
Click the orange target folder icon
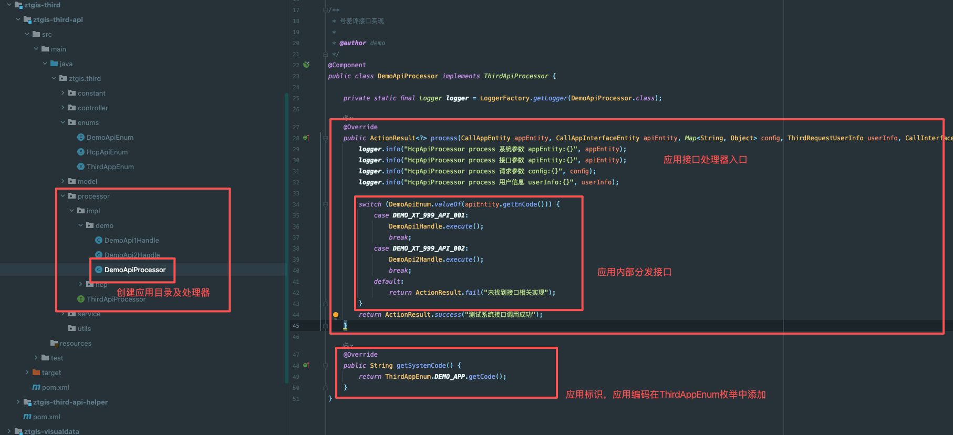[36, 372]
